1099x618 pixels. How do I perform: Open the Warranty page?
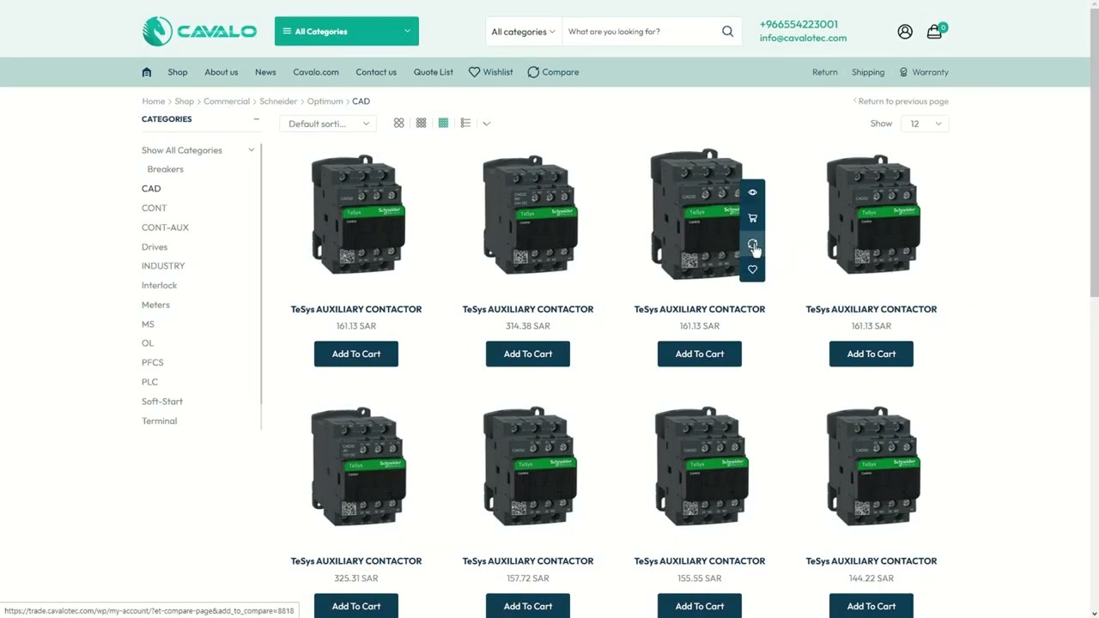pyautogui.click(x=923, y=72)
